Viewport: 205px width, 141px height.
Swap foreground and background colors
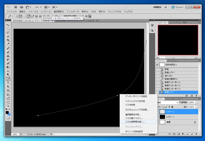pyautogui.click(x=9, y=109)
